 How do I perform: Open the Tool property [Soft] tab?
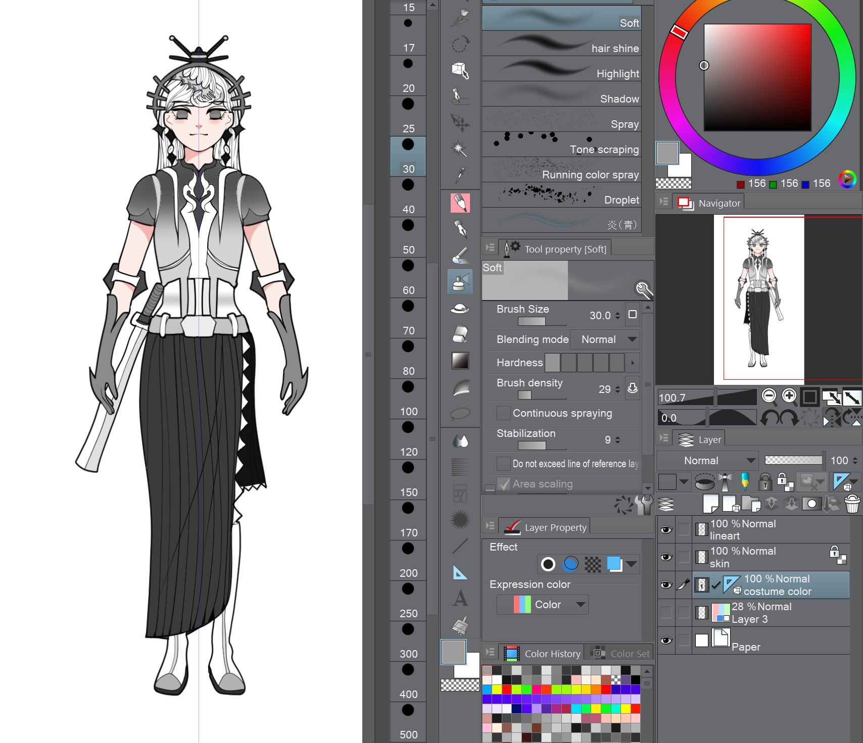(x=555, y=248)
